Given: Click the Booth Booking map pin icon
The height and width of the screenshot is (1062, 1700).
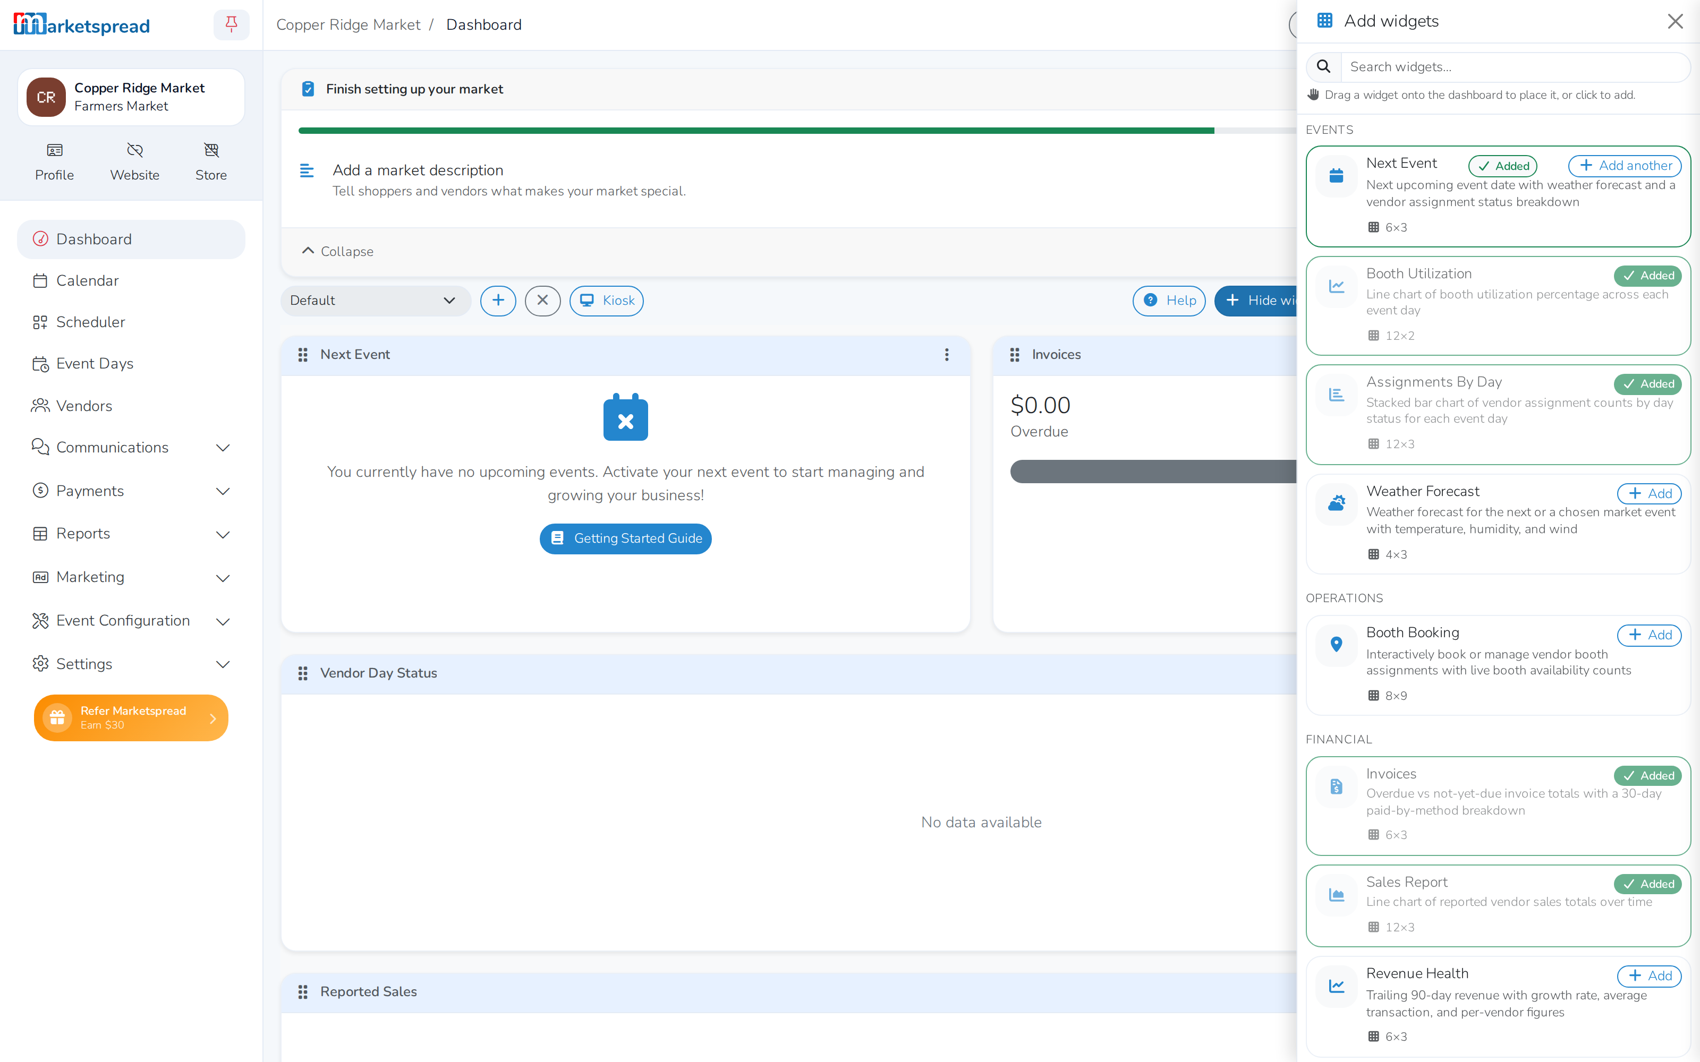Looking at the screenshot, I should click(1336, 644).
